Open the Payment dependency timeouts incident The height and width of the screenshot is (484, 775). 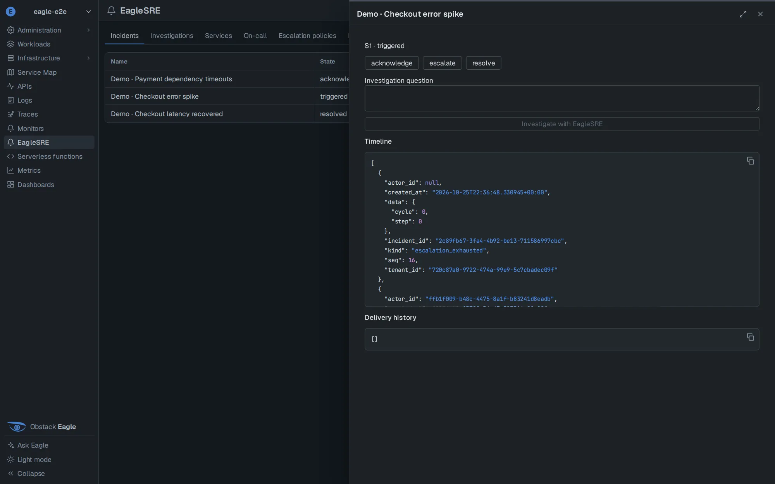tap(227, 79)
